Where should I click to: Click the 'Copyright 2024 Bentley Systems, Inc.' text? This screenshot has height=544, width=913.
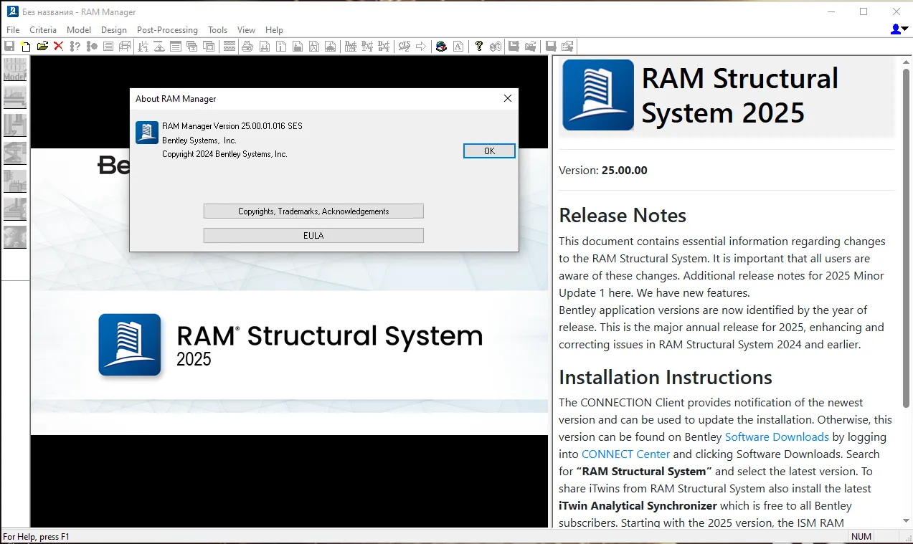pos(224,154)
